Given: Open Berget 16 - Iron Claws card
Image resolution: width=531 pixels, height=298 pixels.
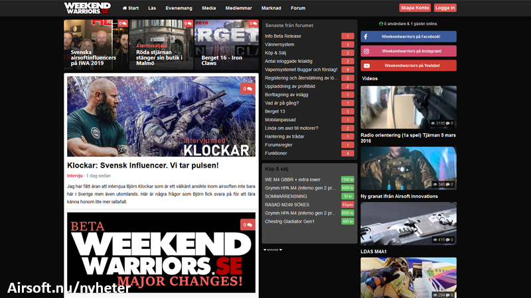Looking at the screenshot, I should coord(226,44).
